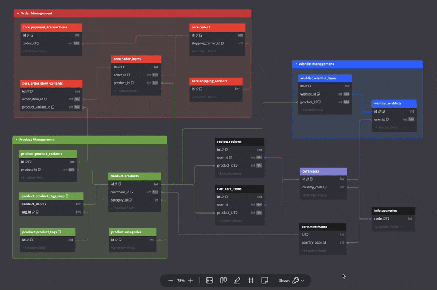437x290 pixels.
Task: Click key icon on core.shipping_carriers id
Action: click(x=197, y=89)
